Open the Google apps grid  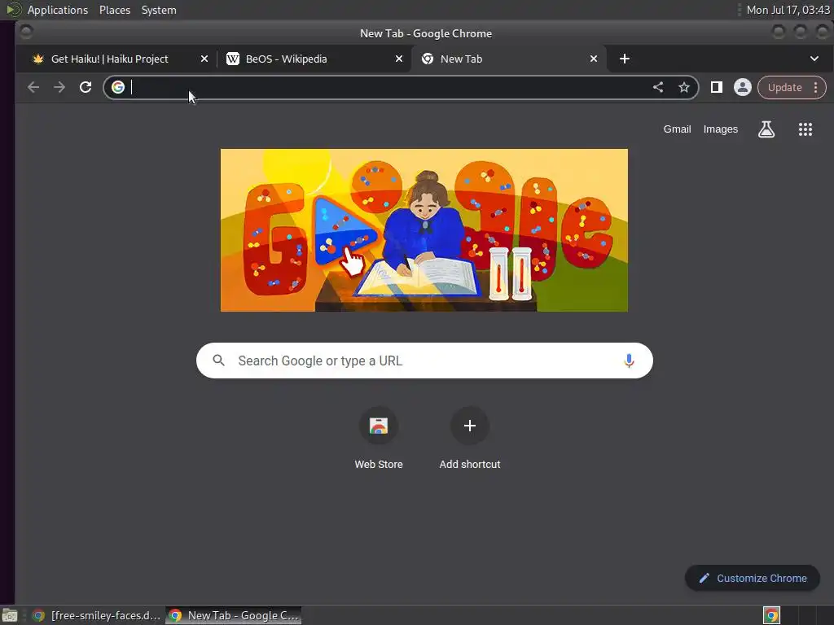[x=805, y=129]
